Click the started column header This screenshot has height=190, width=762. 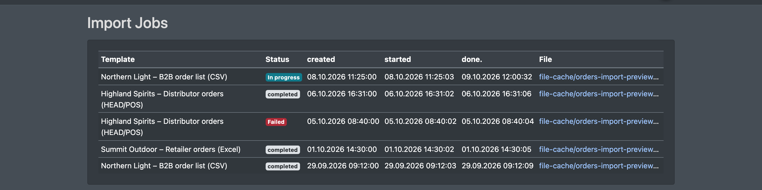(x=398, y=60)
